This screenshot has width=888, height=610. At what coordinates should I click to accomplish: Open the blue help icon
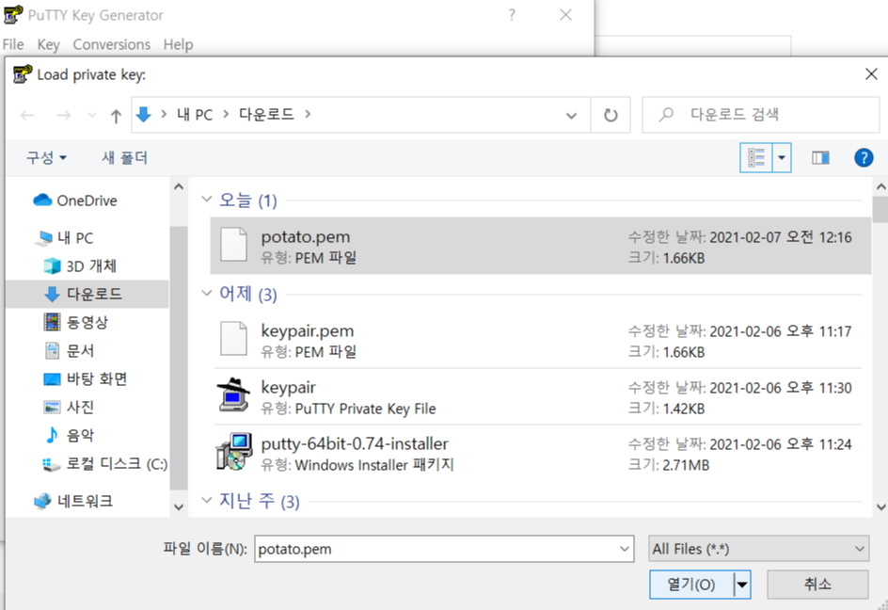(864, 157)
